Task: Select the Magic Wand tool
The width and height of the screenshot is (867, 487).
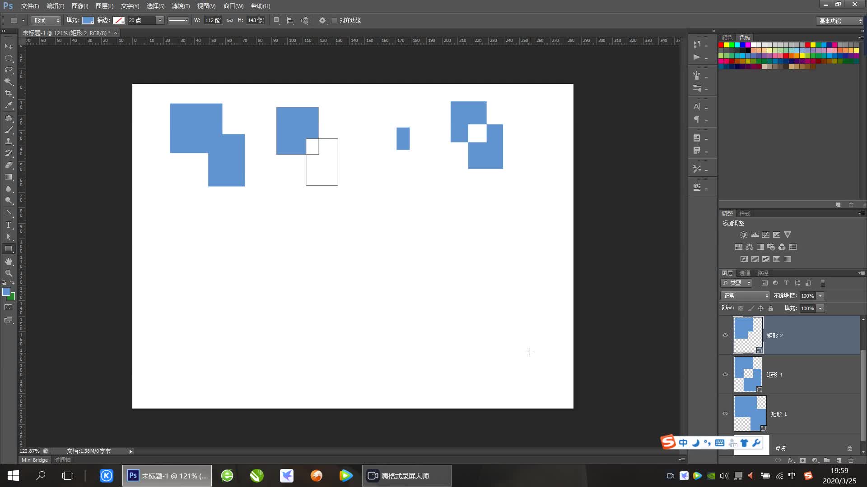Action: coord(9,82)
